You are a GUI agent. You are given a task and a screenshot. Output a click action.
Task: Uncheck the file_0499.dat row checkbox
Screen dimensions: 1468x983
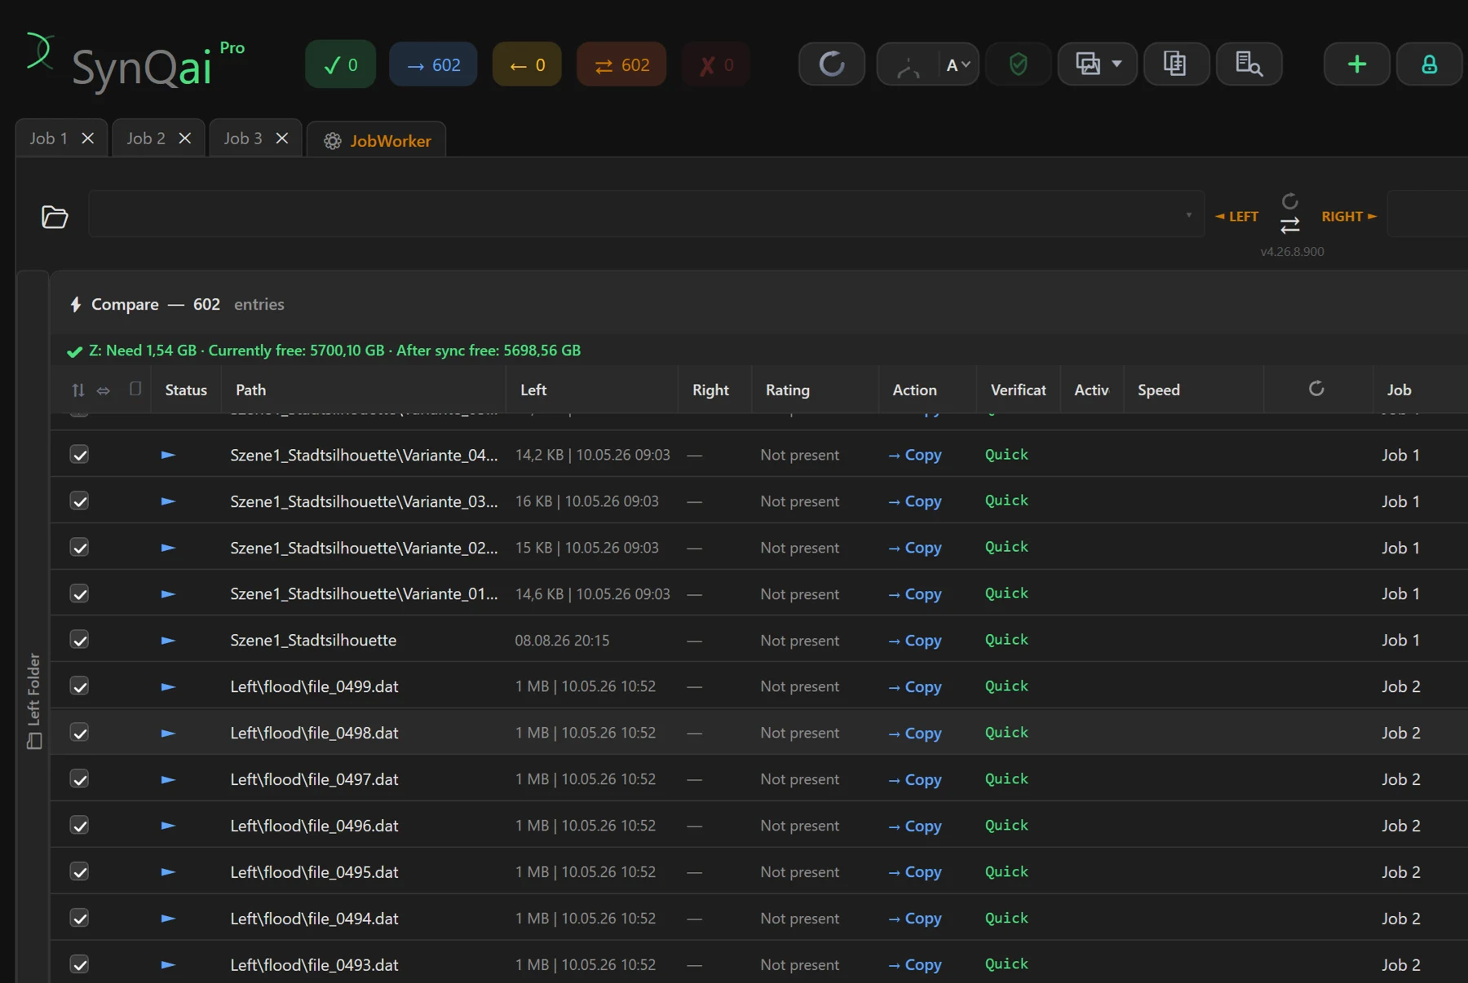point(79,686)
